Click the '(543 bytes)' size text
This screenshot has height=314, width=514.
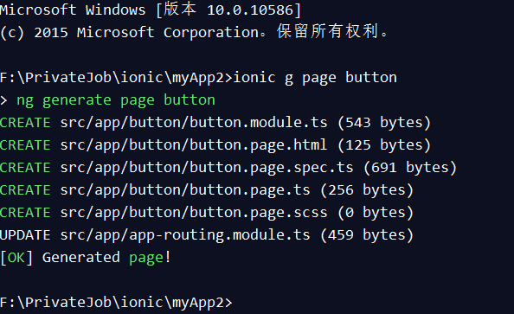tap(384, 123)
